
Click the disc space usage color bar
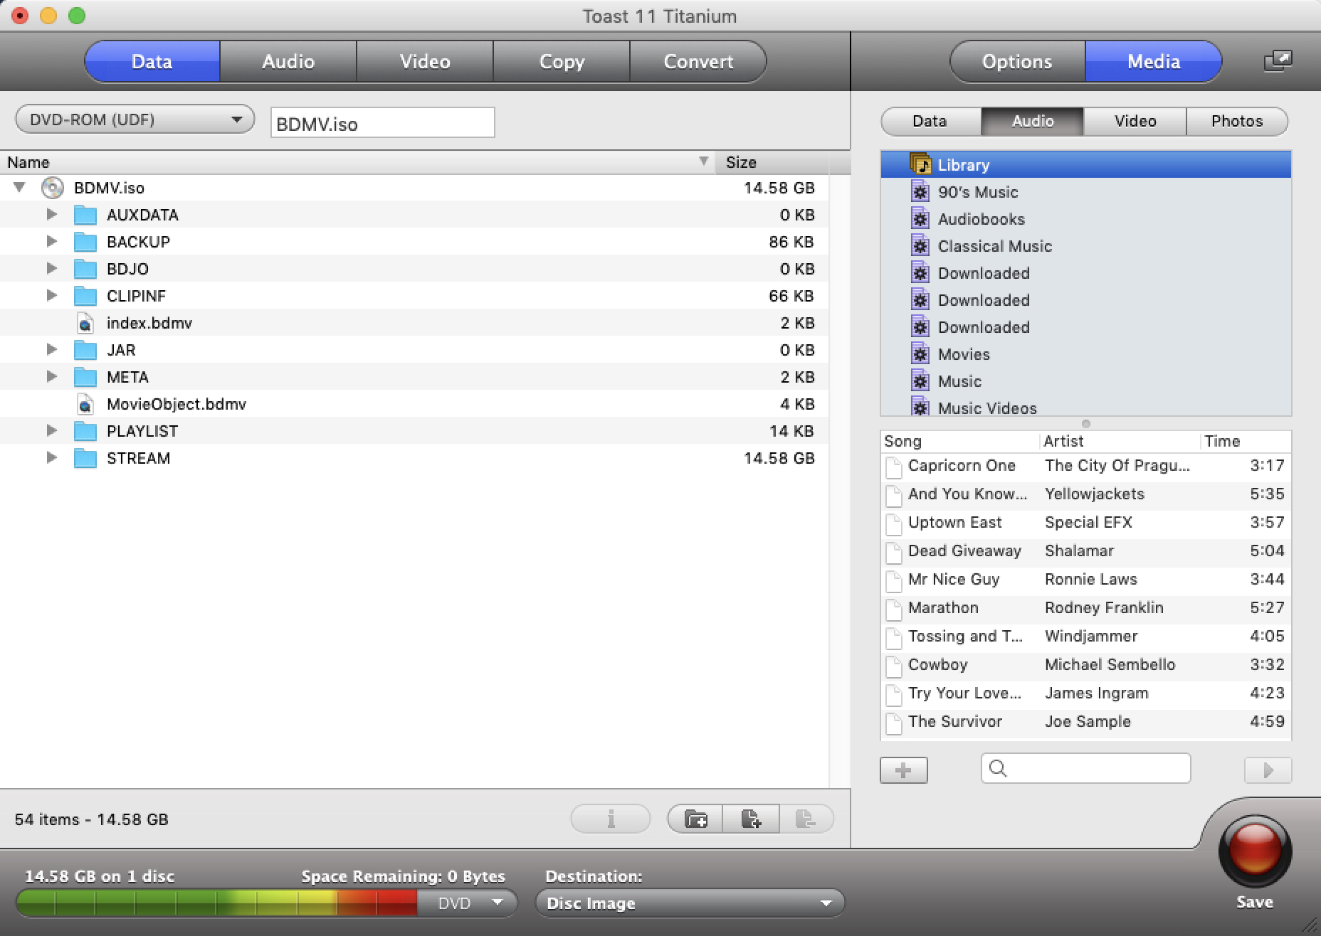click(x=216, y=903)
